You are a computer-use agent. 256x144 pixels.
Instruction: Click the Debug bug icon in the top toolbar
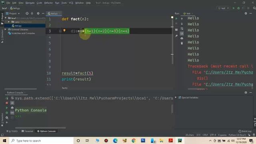click(x=238, y=8)
